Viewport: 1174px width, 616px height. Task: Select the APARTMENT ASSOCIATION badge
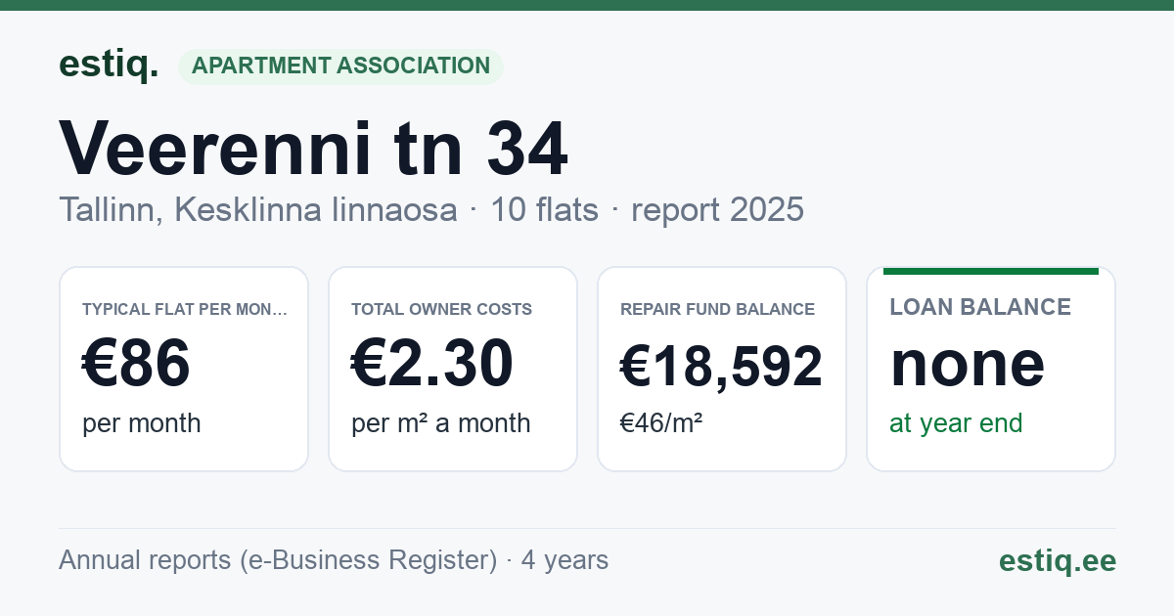340,66
